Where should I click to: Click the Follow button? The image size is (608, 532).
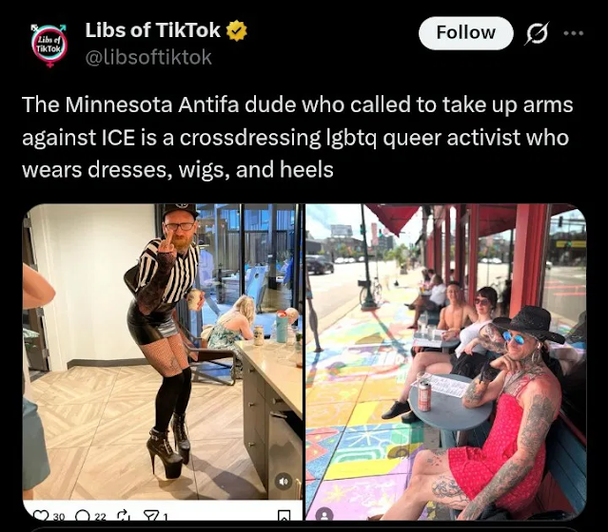[465, 33]
